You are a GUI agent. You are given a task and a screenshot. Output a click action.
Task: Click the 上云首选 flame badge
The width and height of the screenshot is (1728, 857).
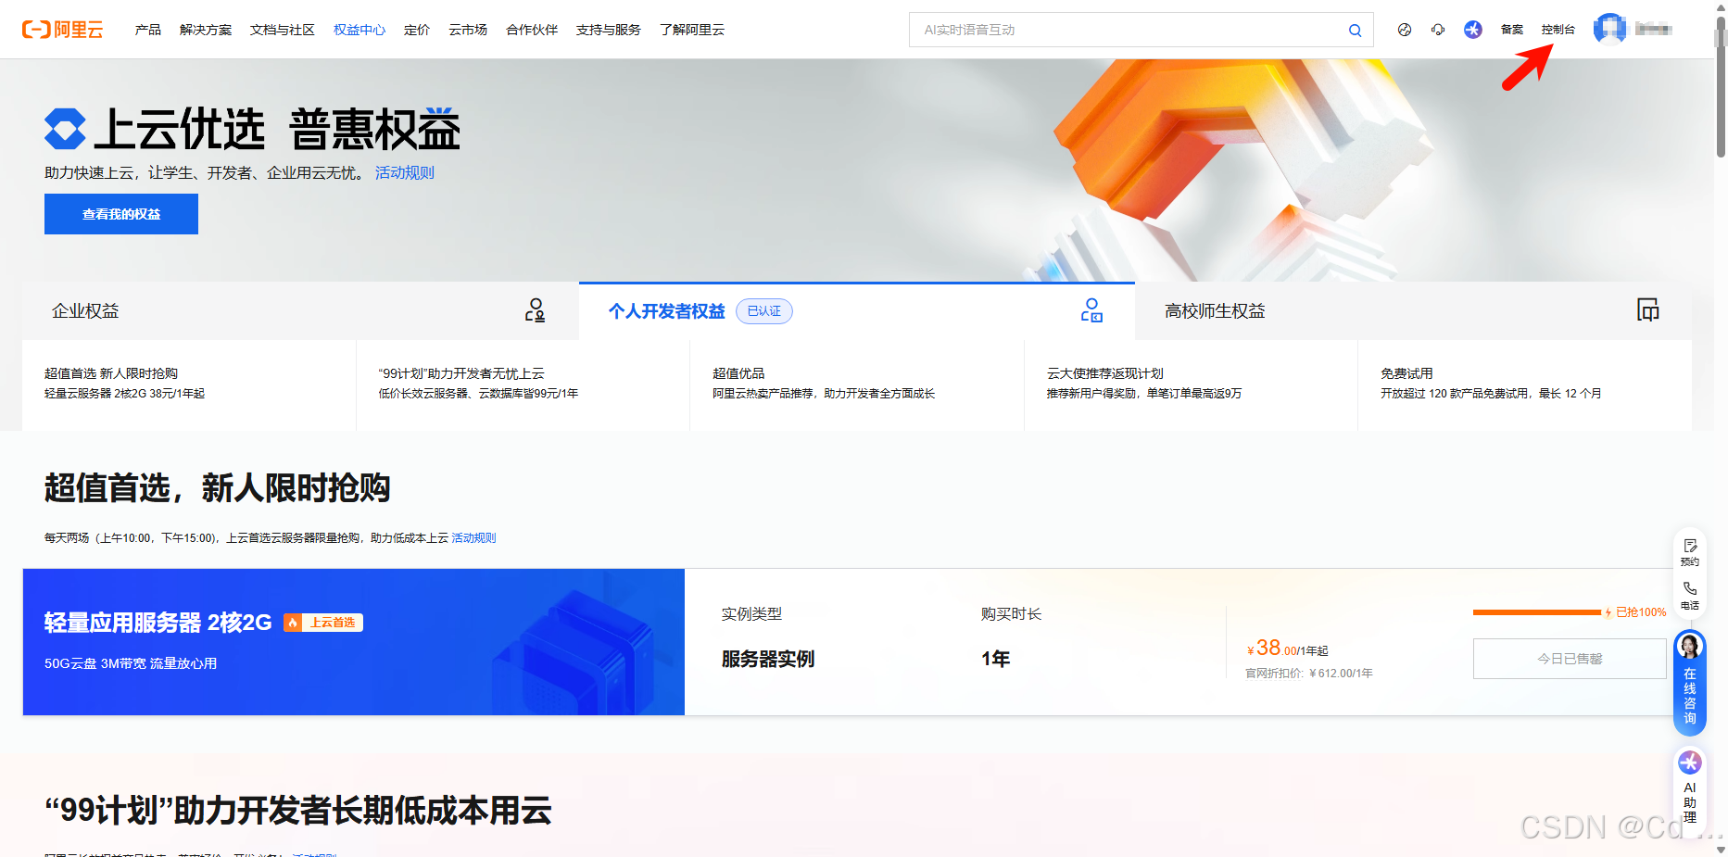pos(323,623)
